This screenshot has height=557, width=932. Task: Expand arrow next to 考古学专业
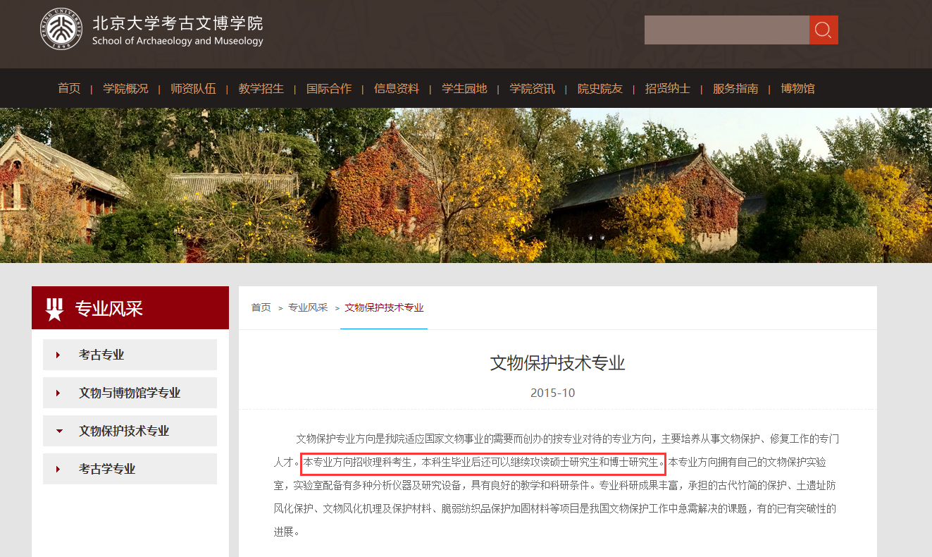click(x=58, y=469)
